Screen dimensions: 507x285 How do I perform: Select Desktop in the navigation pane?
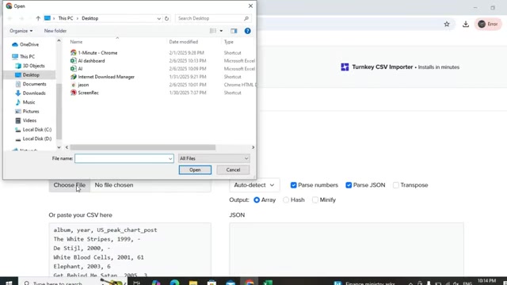[27, 74]
